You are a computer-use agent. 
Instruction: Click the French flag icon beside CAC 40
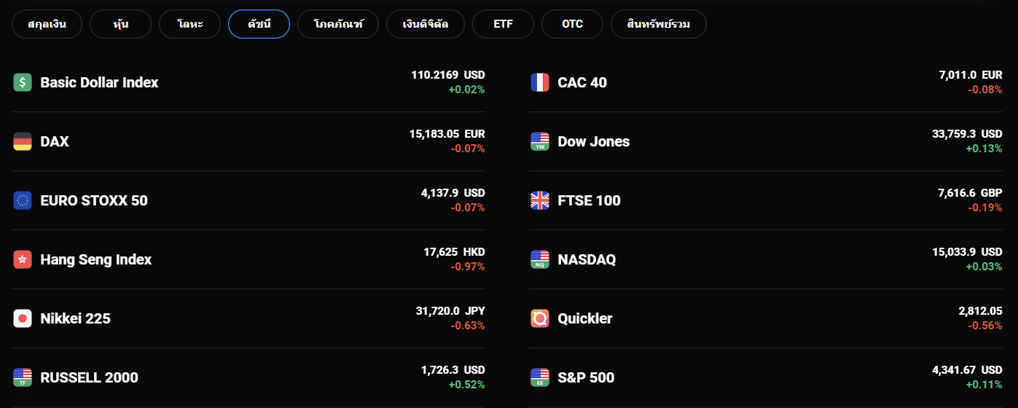(x=540, y=82)
